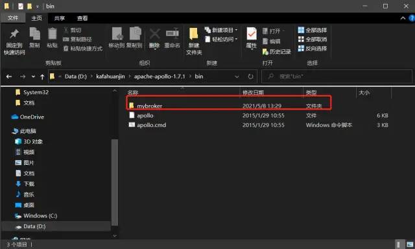
Task: Create a New folder (新建文件夹)
Action: (194, 41)
